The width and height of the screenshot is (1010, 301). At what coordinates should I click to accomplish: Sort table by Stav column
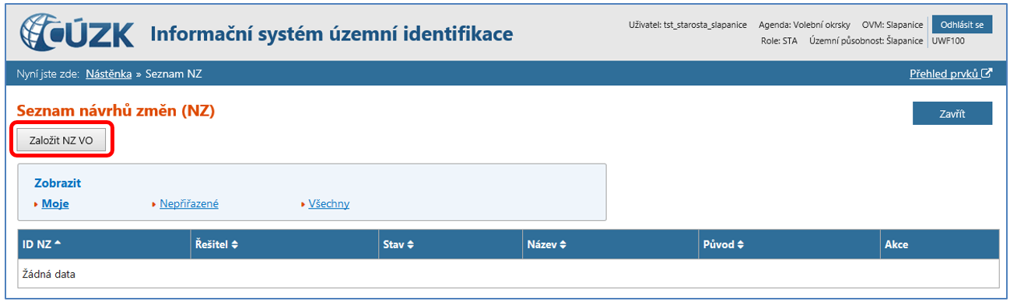point(398,244)
